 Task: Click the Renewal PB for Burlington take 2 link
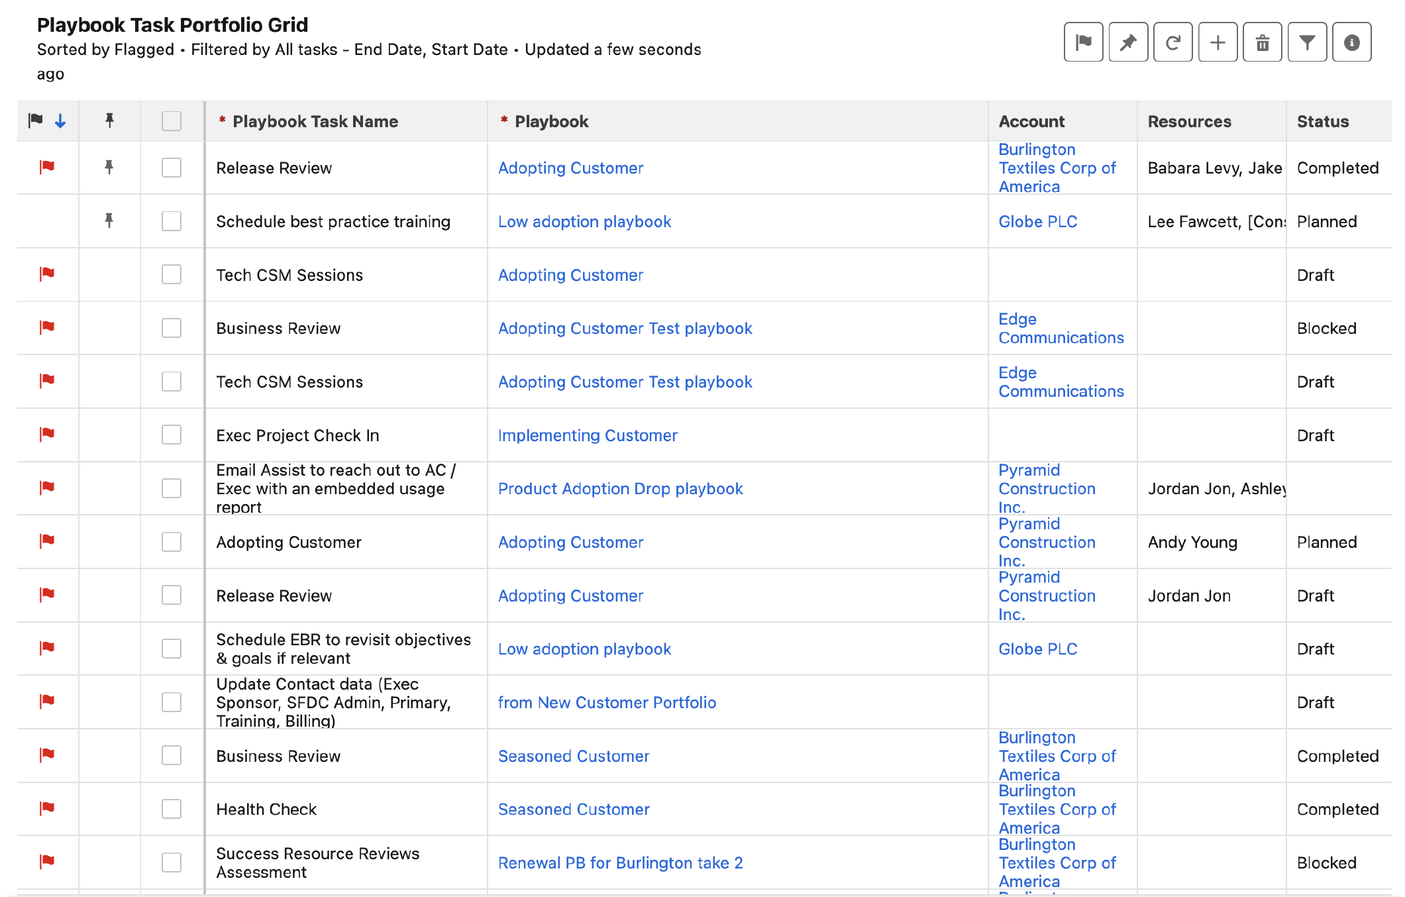620,863
